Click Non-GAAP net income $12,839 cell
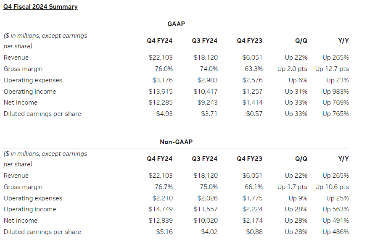 tap(161, 221)
